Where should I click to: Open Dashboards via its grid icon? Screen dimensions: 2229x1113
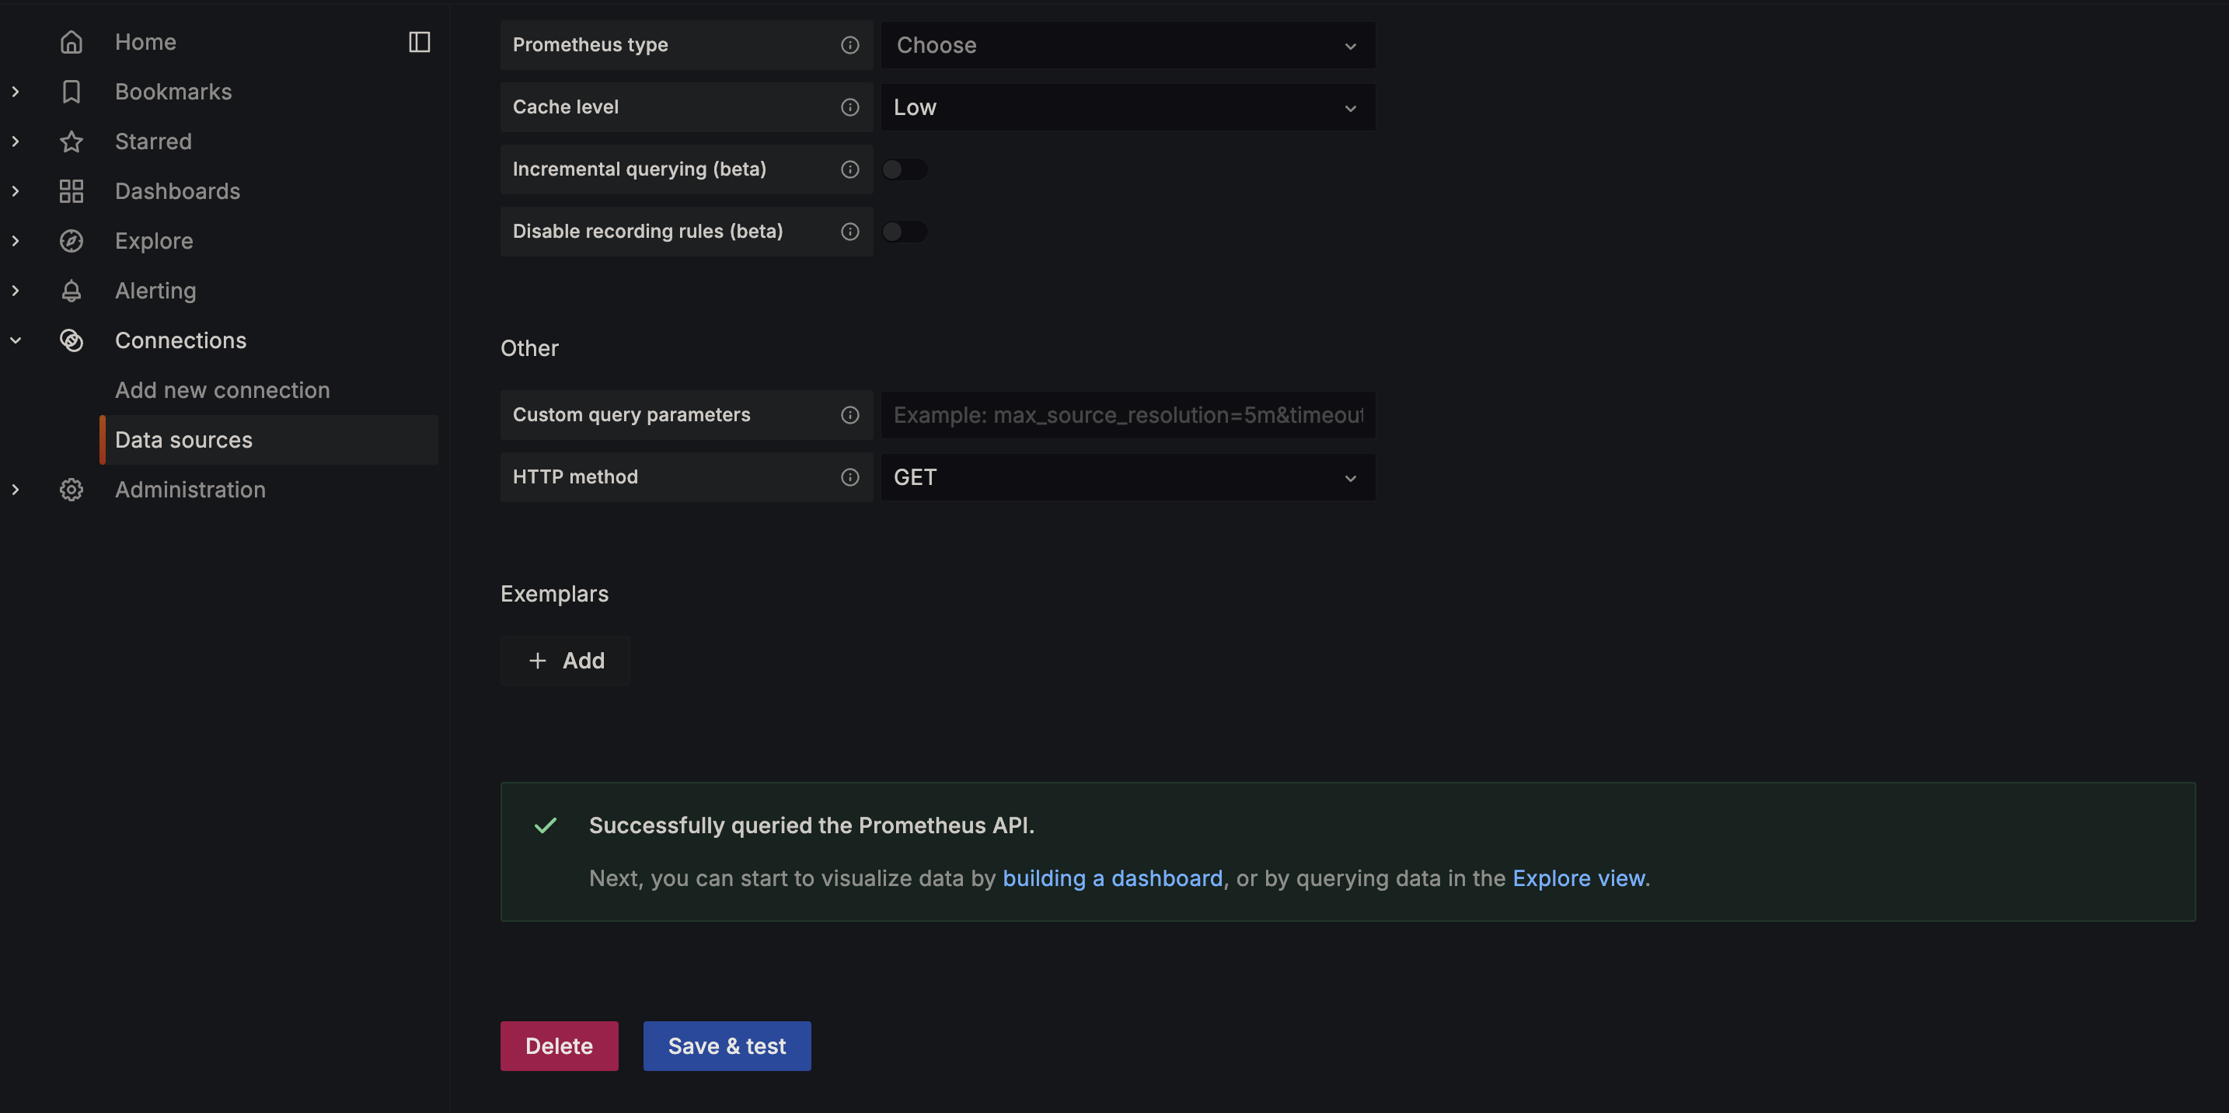coord(71,191)
